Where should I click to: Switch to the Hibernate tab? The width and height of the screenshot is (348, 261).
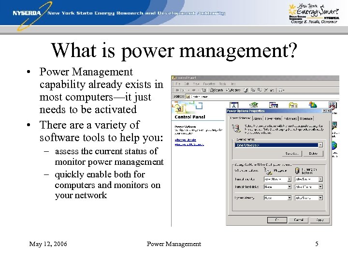point(306,118)
